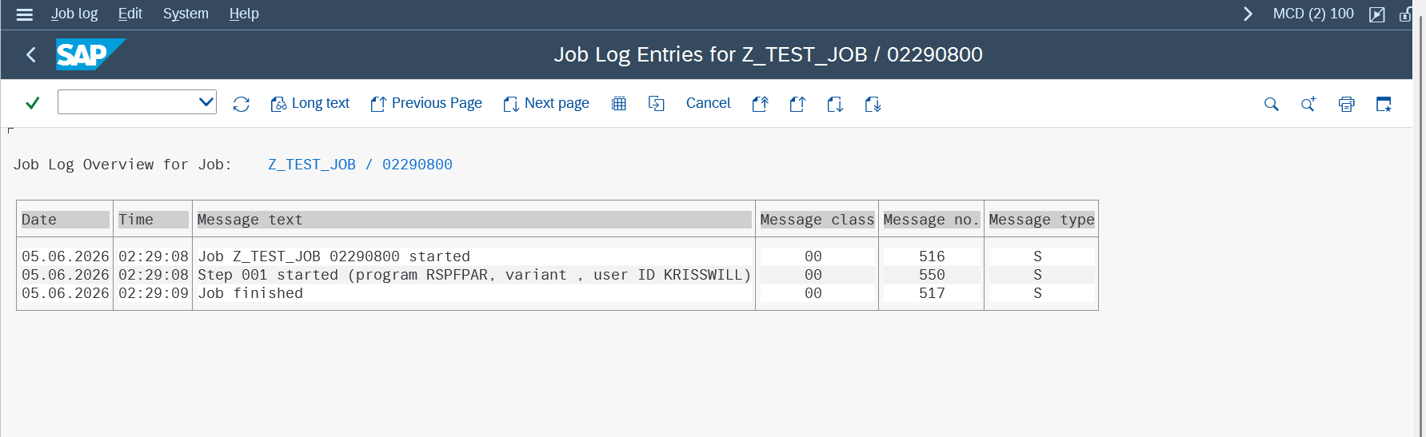
Task: Click message number 517
Action: [932, 293]
